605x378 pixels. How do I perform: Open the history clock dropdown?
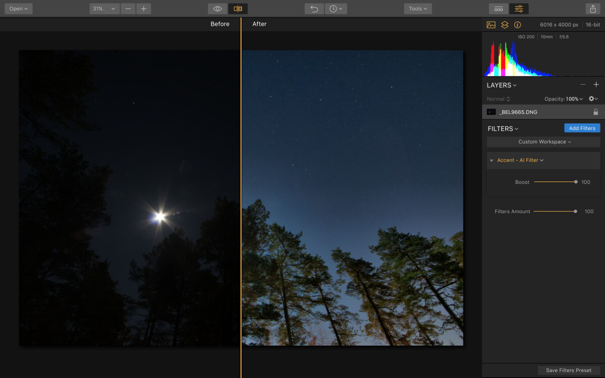coord(336,9)
